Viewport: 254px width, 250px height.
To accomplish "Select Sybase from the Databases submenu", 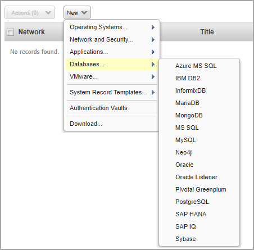I will (x=199, y=239).
